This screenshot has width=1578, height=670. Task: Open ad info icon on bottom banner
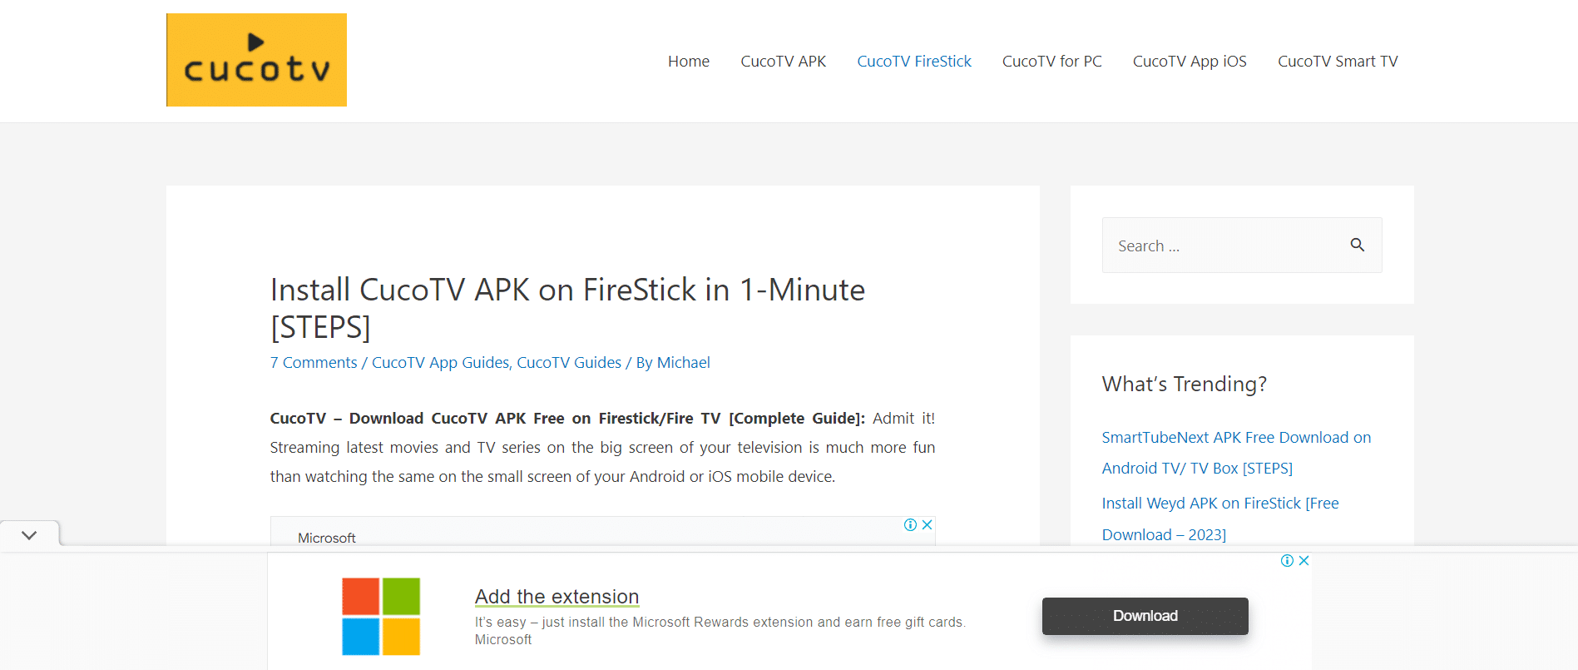pos(1287,561)
